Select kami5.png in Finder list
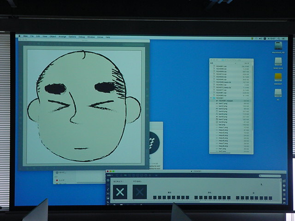Viewport: 295px width, 221px height. click(223, 114)
